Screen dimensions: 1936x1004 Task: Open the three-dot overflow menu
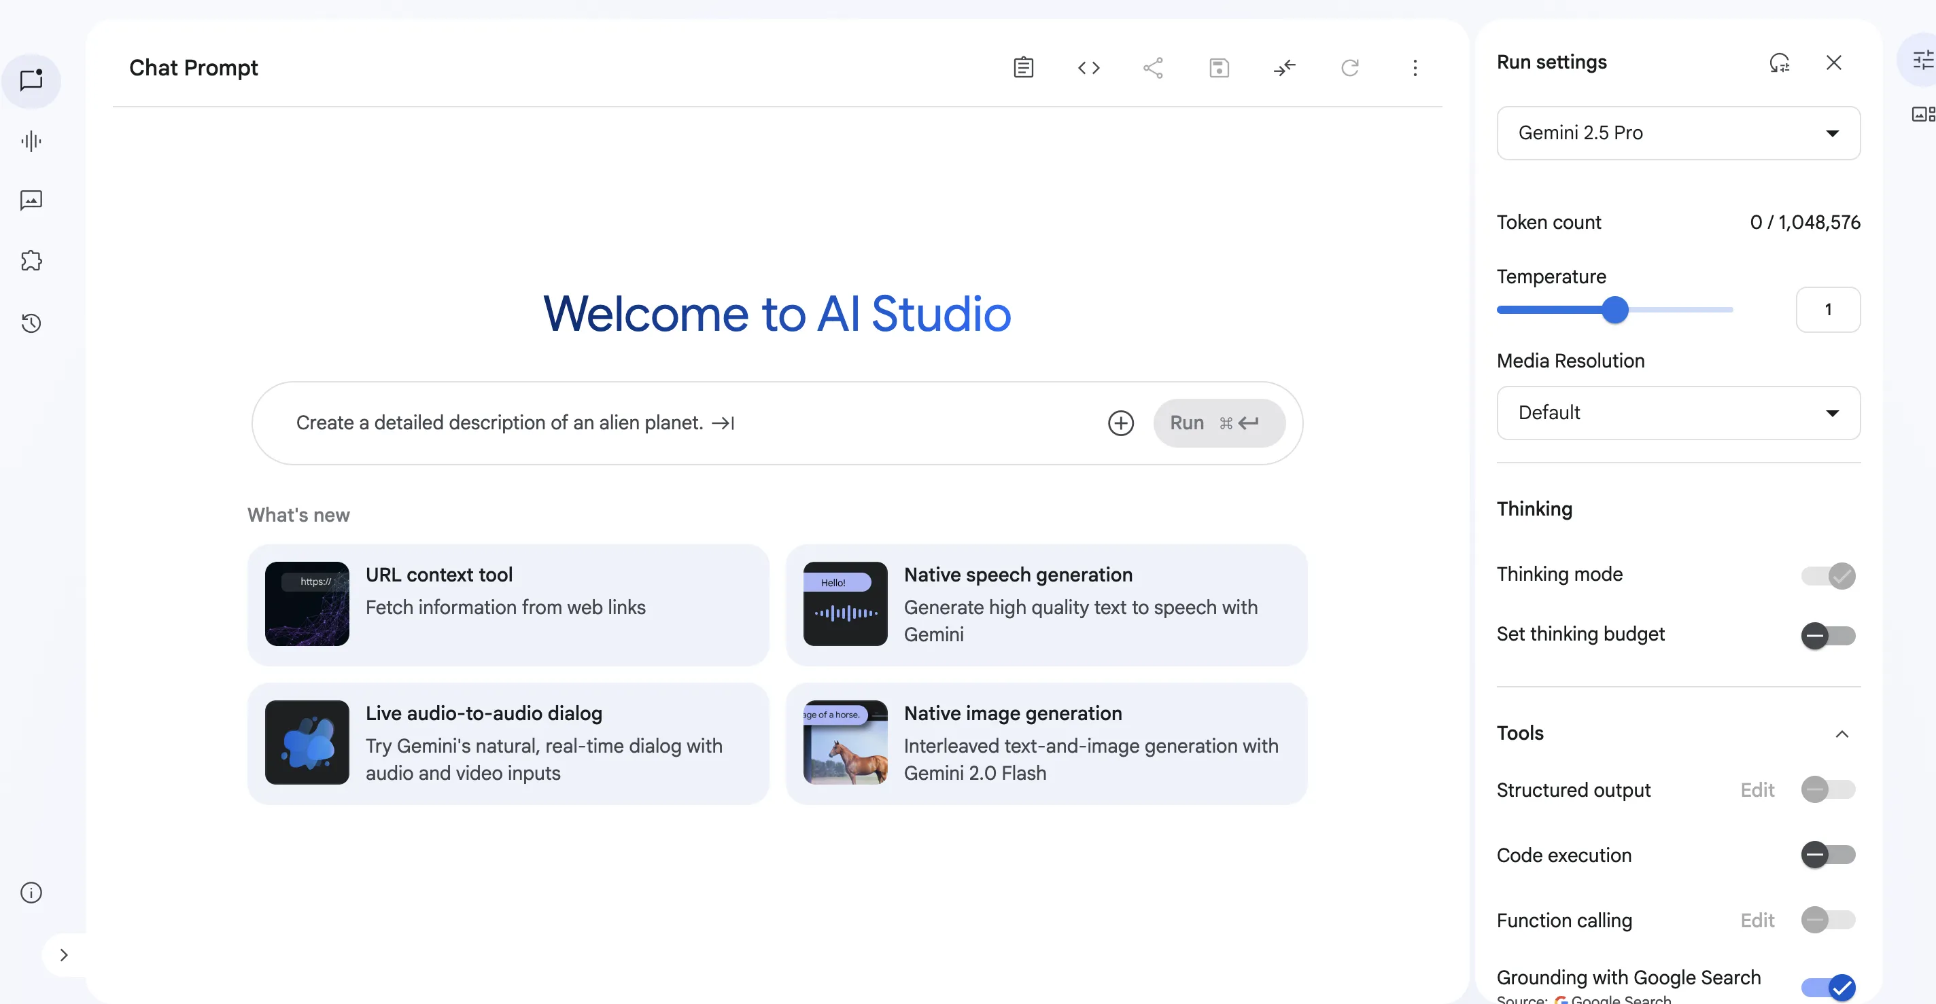pyautogui.click(x=1415, y=67)
